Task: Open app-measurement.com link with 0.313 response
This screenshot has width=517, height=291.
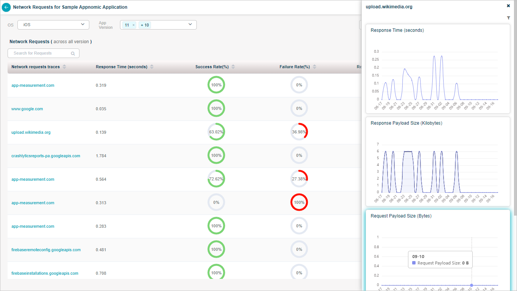Action: click(33, 203)
